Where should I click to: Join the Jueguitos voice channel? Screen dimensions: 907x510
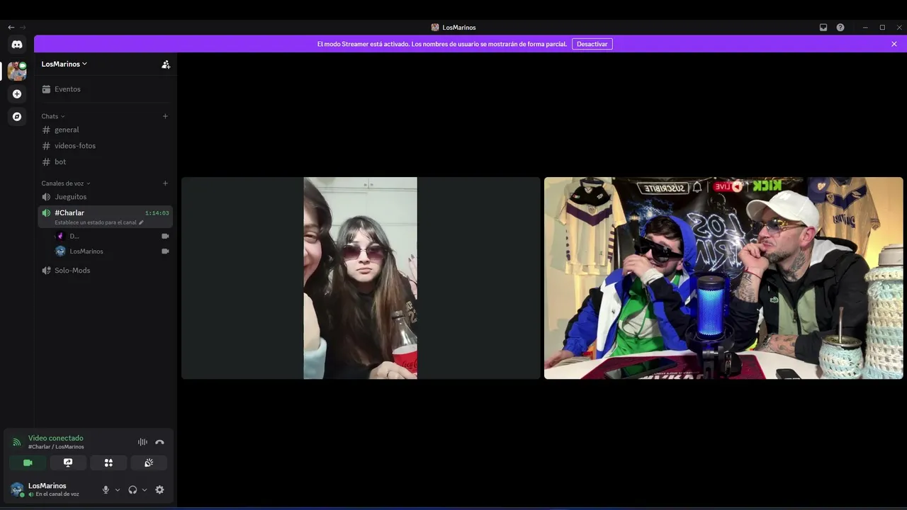tap(106, 197)
